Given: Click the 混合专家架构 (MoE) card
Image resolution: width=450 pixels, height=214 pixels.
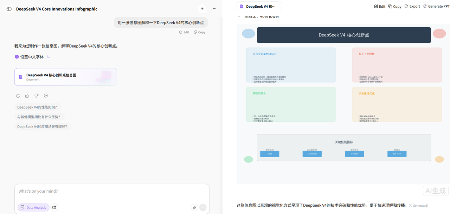Looking at the screenshot, I should (291, 65).
